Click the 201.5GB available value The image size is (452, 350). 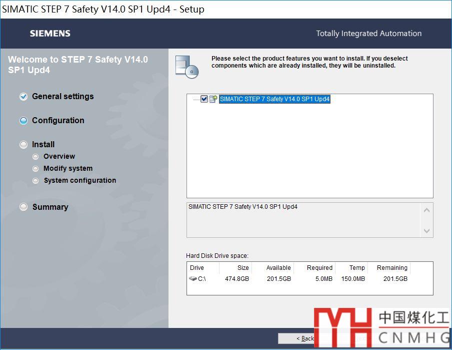[x=279, y=279]
